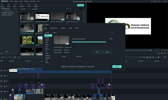168x100 pixels.
Task: Open the Transition library tab
Action: pos(22,5)
